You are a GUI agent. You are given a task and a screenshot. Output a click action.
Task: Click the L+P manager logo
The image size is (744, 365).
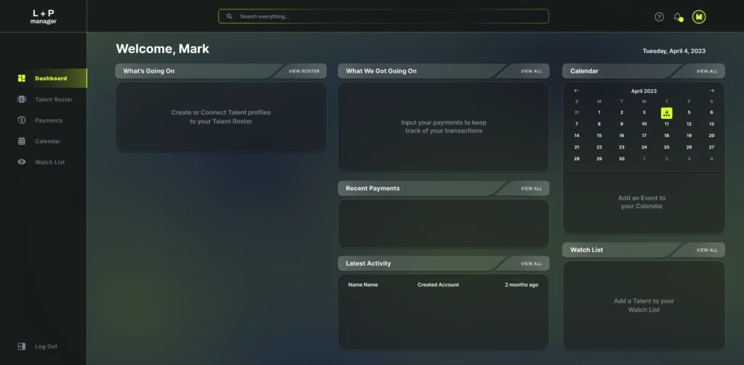[x=43, y=17]
